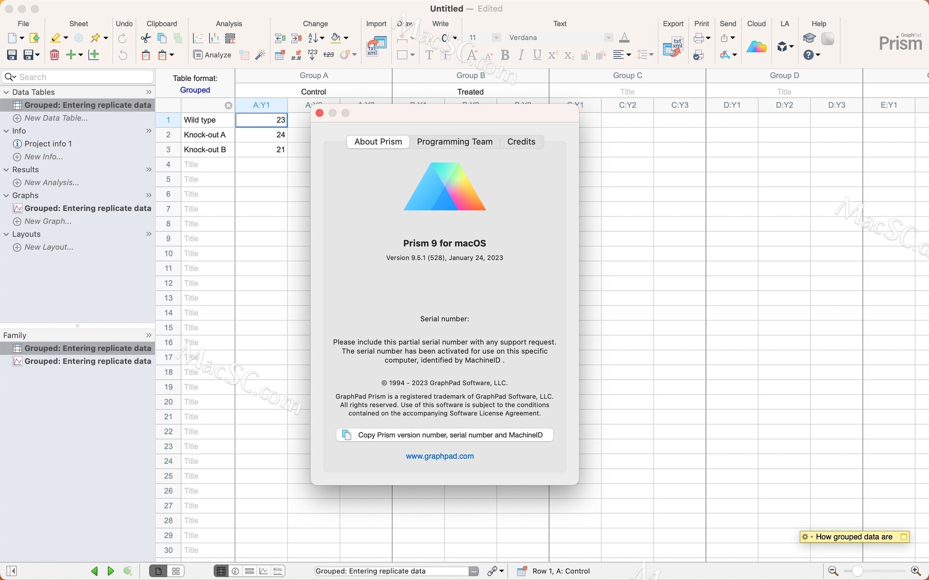Switch to graph view button
The width and height of the screenshot is (929, 580).
pos(264,571)
